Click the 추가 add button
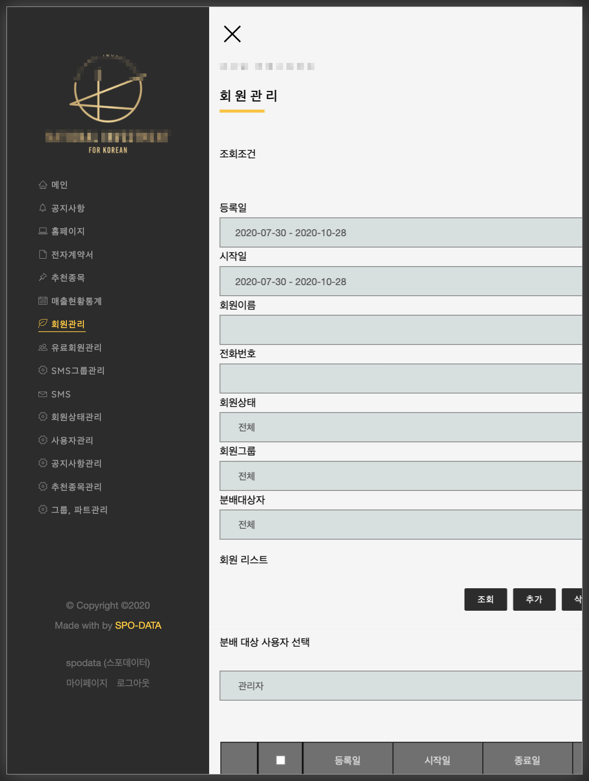Screen dimensions: 589x781 pyautogui.click(x=534, y=599)
